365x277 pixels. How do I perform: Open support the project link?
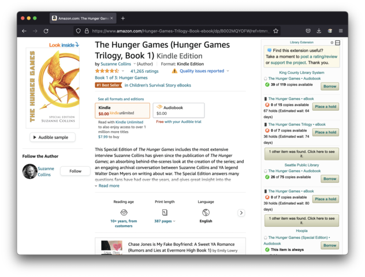click(x=288, y=62)
